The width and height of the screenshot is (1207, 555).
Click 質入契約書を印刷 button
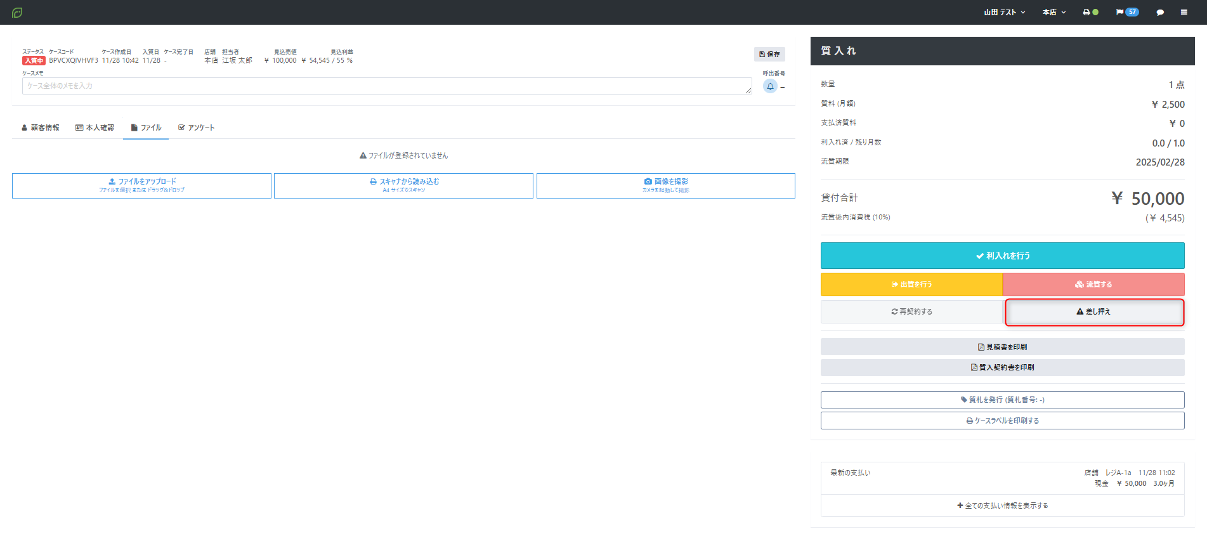[x=1002, y=367]
